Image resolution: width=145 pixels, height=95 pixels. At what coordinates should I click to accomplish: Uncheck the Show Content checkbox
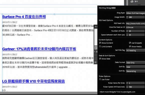point(100,43)
